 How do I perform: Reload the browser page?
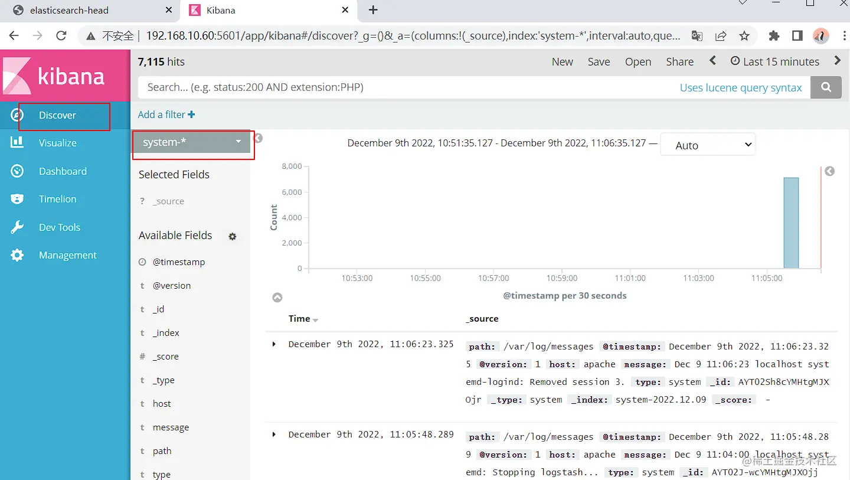61,36
